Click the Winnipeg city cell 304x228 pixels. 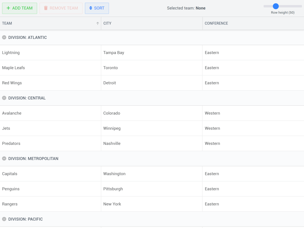[x=152, y=128]
